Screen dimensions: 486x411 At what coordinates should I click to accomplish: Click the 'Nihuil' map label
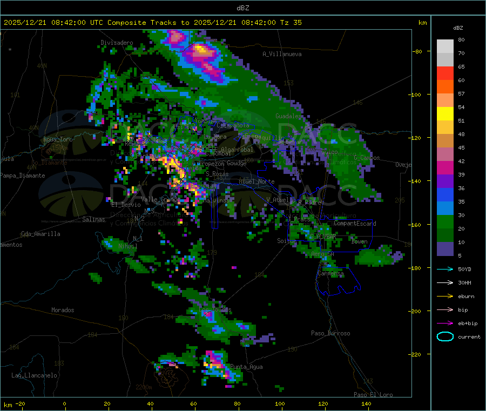[x=127, y=246]
